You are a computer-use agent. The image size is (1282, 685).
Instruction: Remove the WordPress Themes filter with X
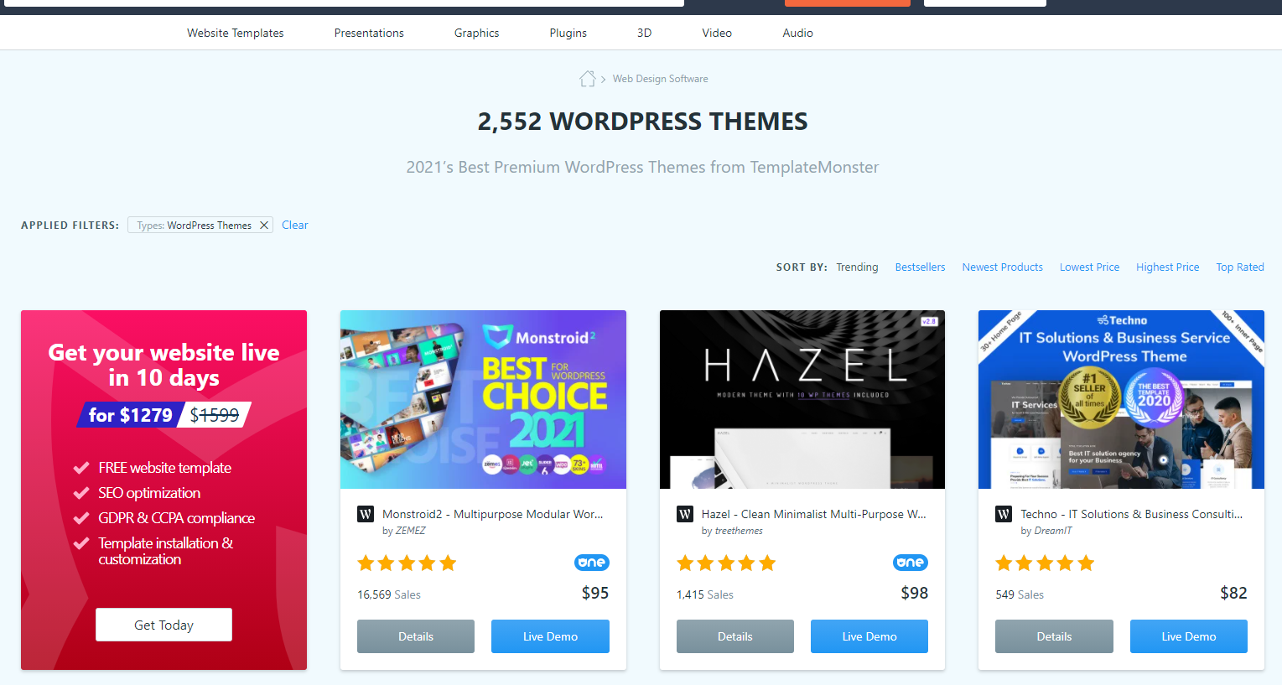pyautogui.click(x=264, y=226)
